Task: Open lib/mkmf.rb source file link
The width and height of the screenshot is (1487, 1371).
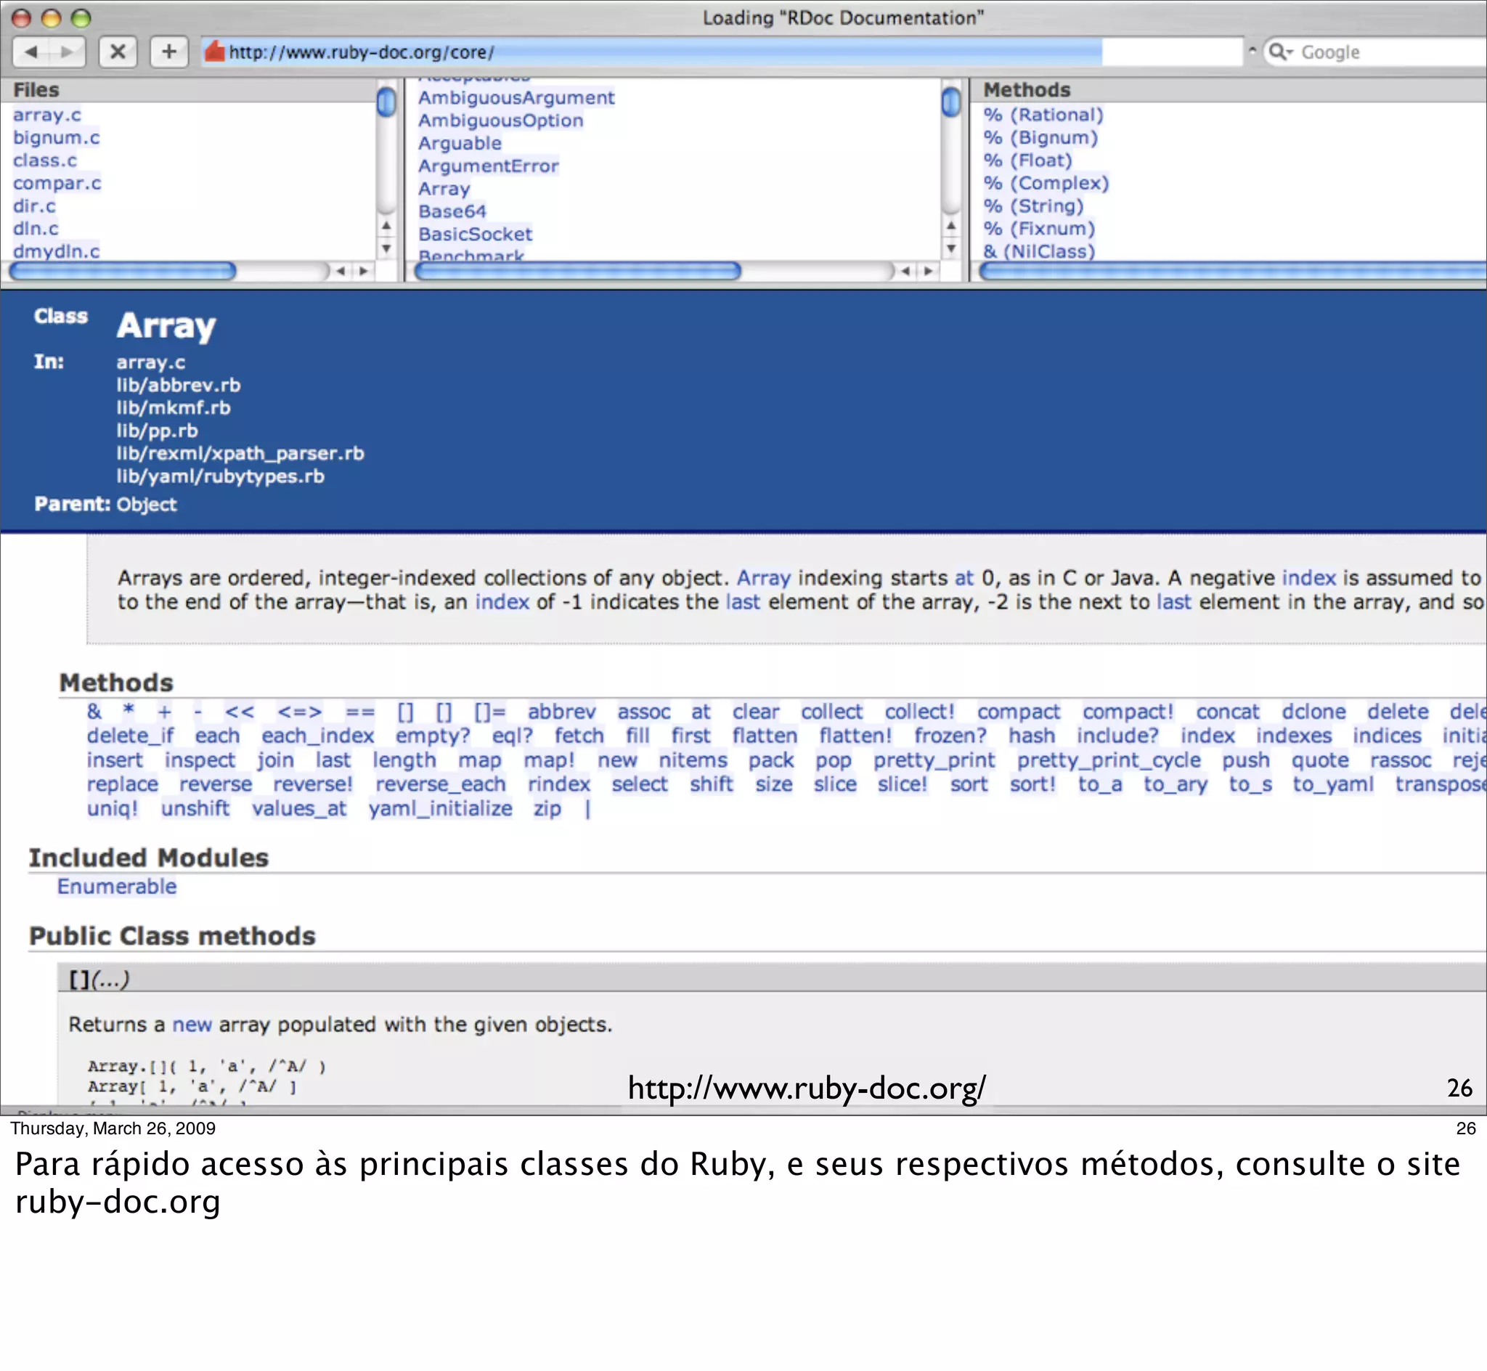Action: [x=173, y=408]
